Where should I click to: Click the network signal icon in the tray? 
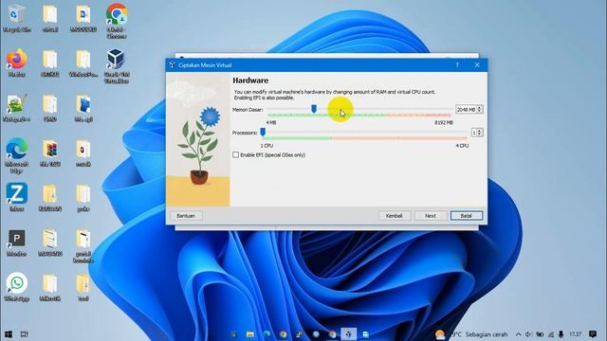coord(551,334)
